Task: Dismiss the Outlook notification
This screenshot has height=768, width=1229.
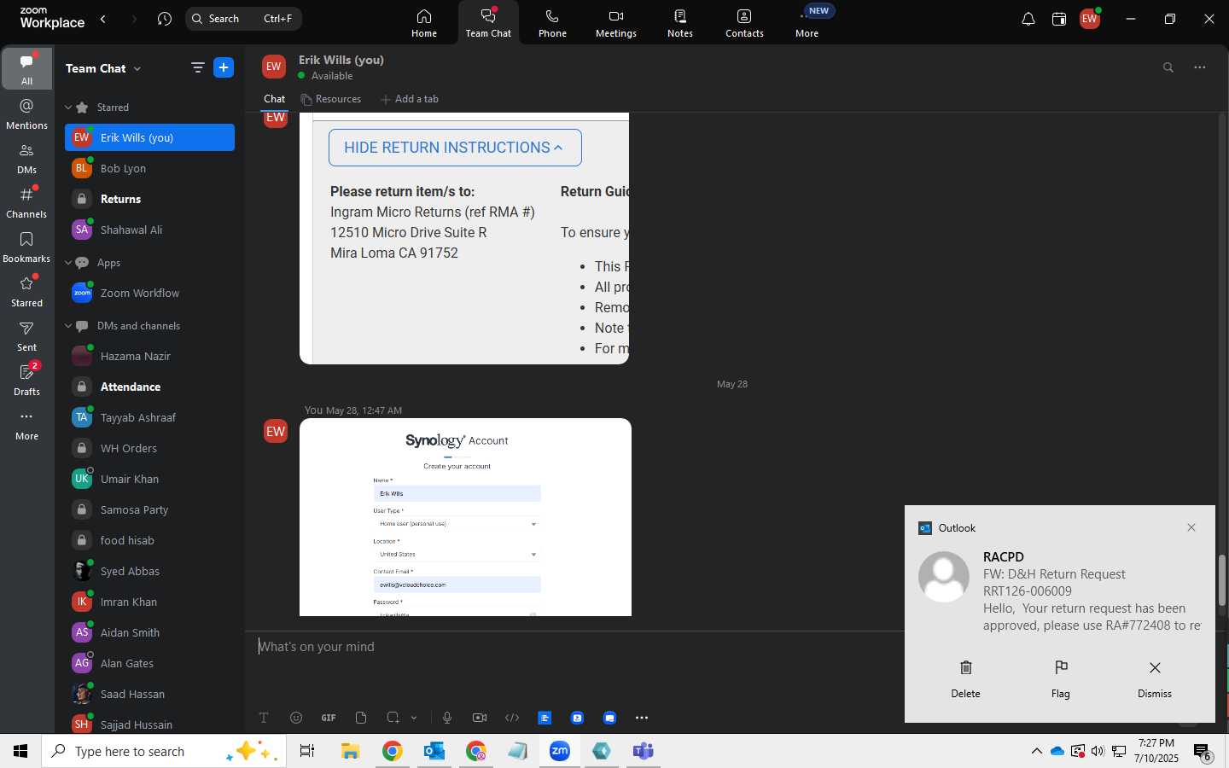Action: coord(1155,678)
